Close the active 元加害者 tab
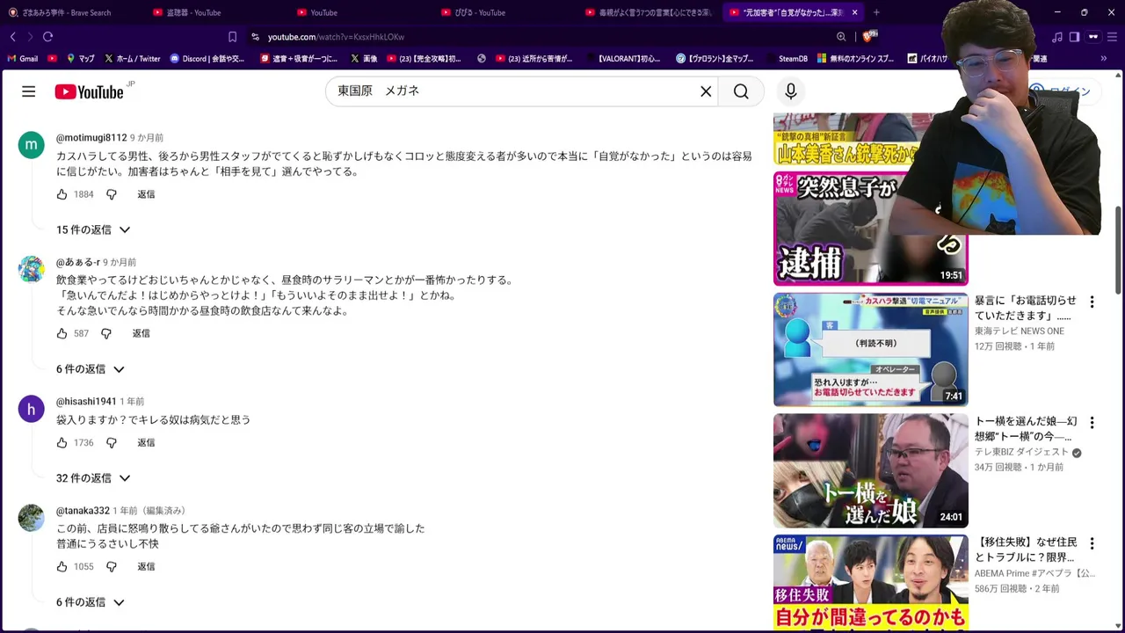Image resolution: width=1125 pixels, height=633 pixels. [854, 12]
